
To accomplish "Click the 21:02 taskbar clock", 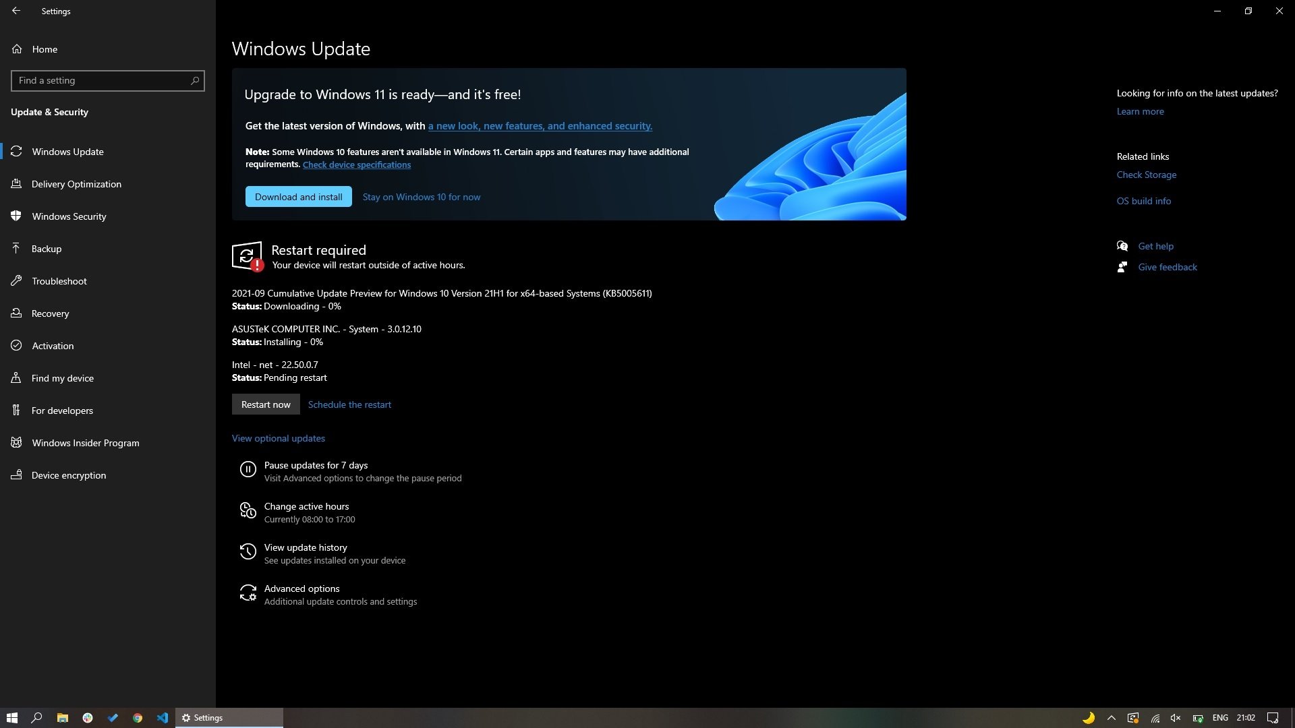I will (x=1246, y=718).
